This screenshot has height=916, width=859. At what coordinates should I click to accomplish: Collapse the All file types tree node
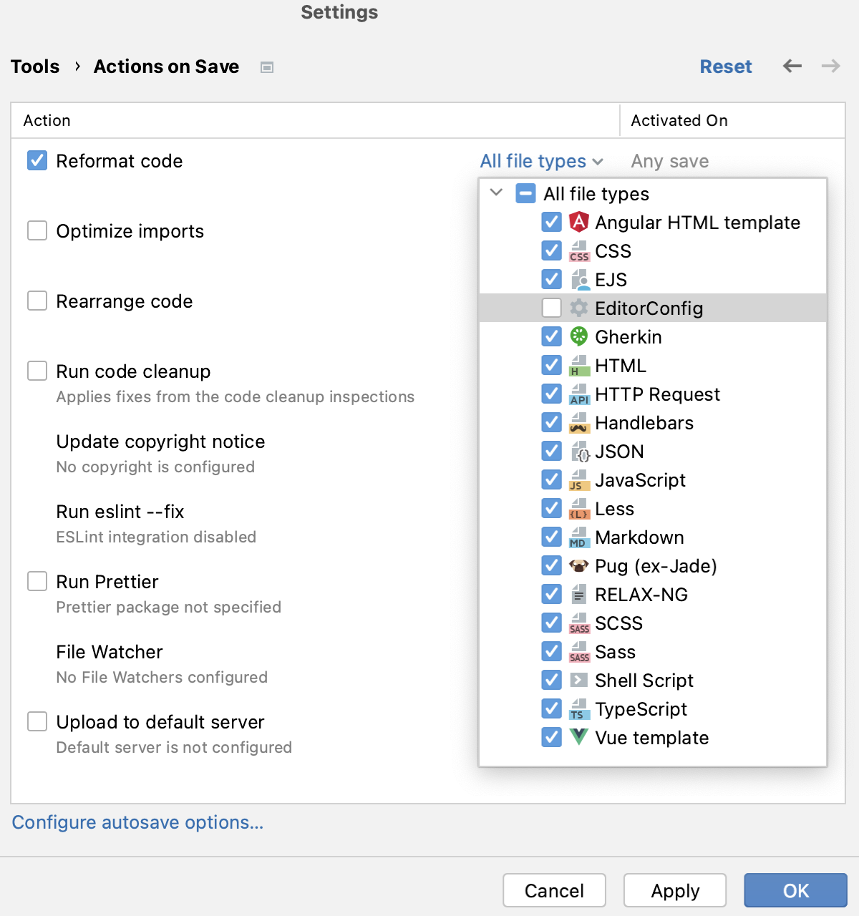(496, 193)
